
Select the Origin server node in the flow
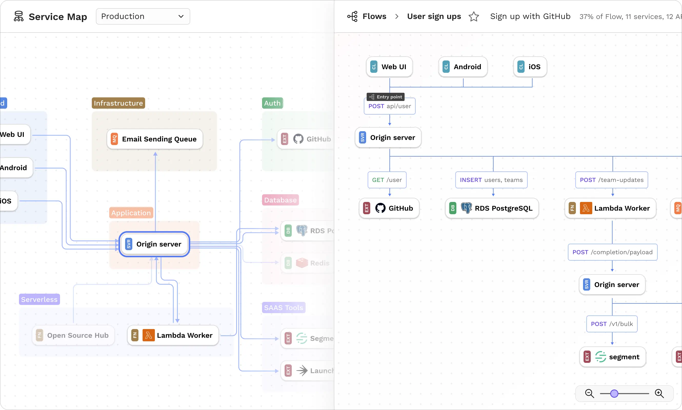pyautogui.click(x=387, y=137)
